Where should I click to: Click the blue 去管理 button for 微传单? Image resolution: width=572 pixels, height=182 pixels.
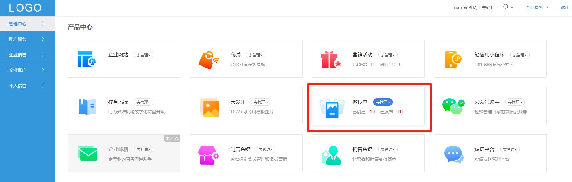[383, 102]
